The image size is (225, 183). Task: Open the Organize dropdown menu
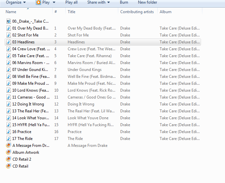click(x=16, y=2)
